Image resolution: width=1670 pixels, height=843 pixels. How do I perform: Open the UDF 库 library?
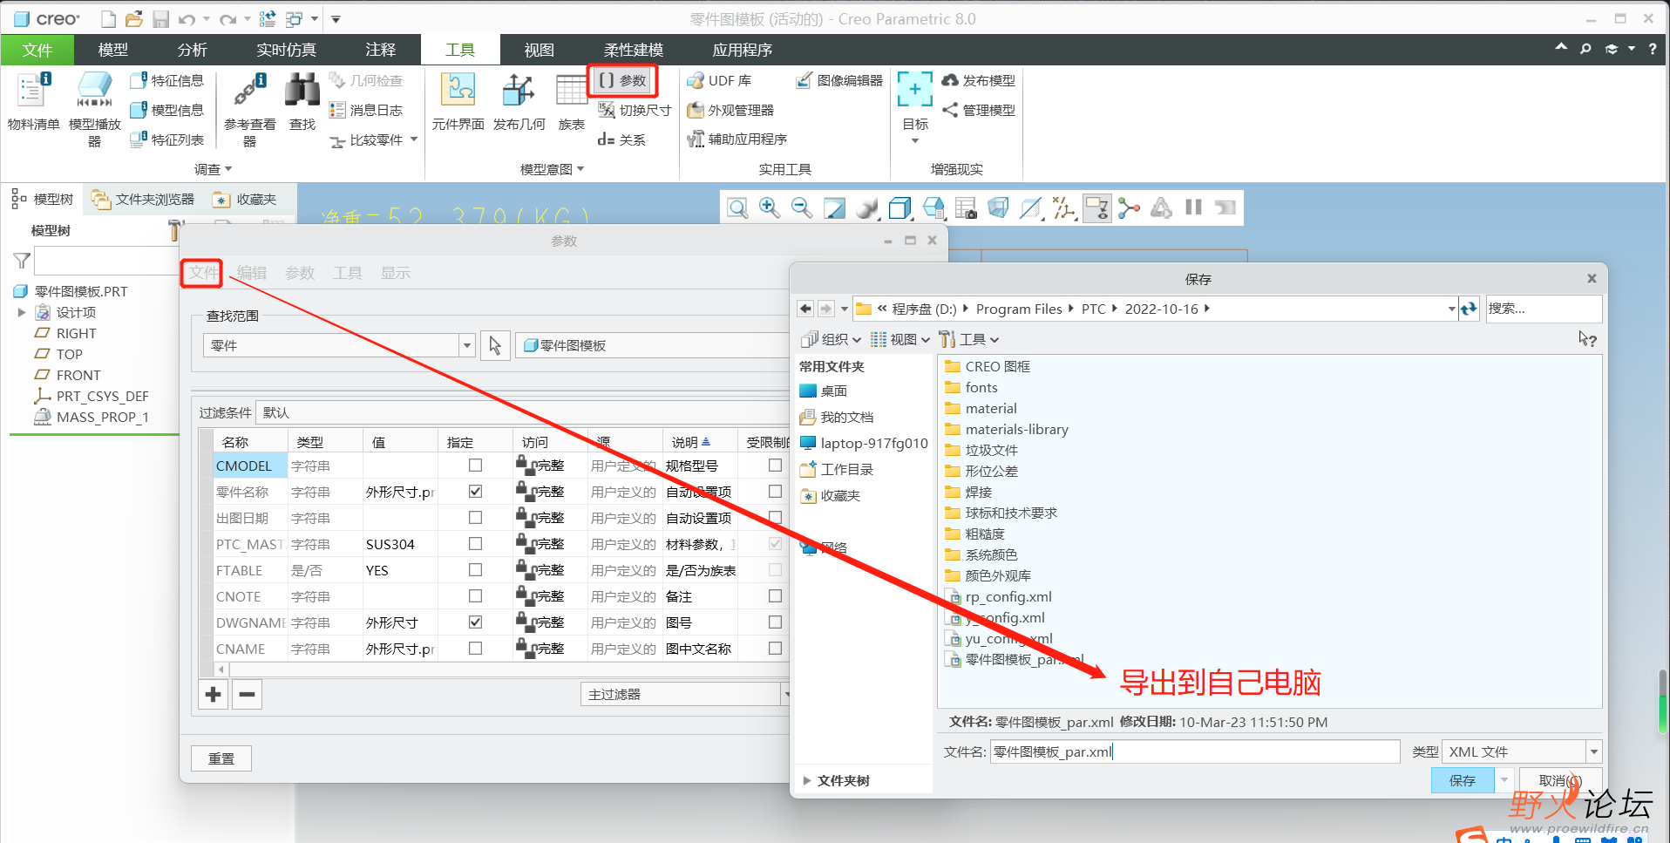coord(719,80)
